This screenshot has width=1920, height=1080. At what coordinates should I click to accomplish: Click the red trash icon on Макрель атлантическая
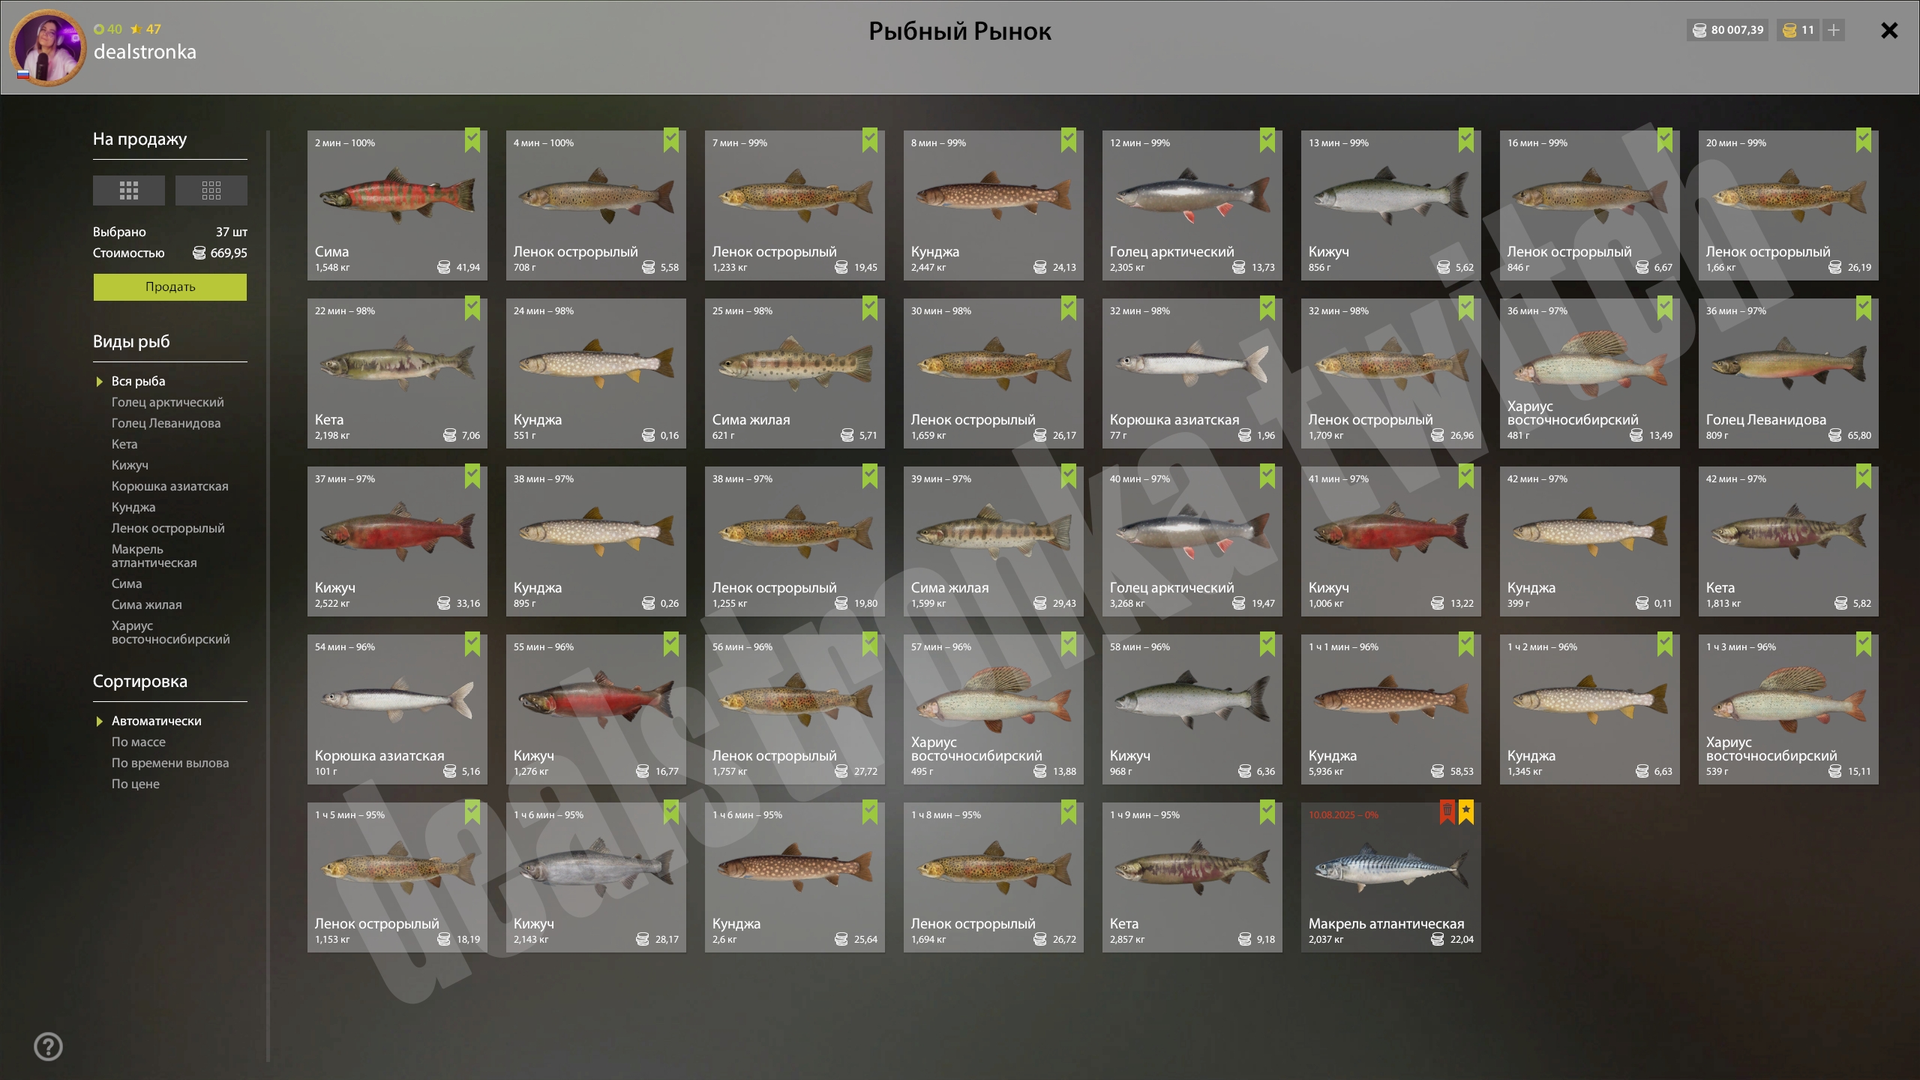point(1447,811)
